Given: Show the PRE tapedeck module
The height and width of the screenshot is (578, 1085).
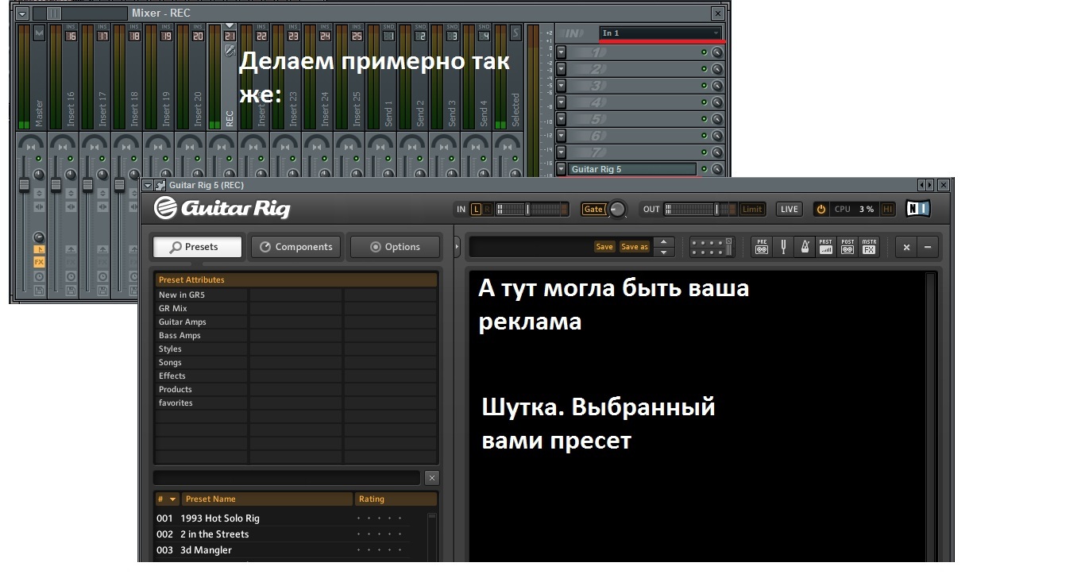Looking at the screenshot, I should [762, 247].
